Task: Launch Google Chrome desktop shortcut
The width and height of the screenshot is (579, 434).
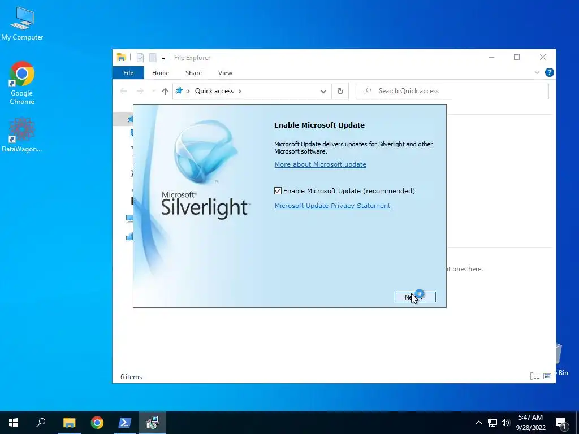Action: pos(22,83)
